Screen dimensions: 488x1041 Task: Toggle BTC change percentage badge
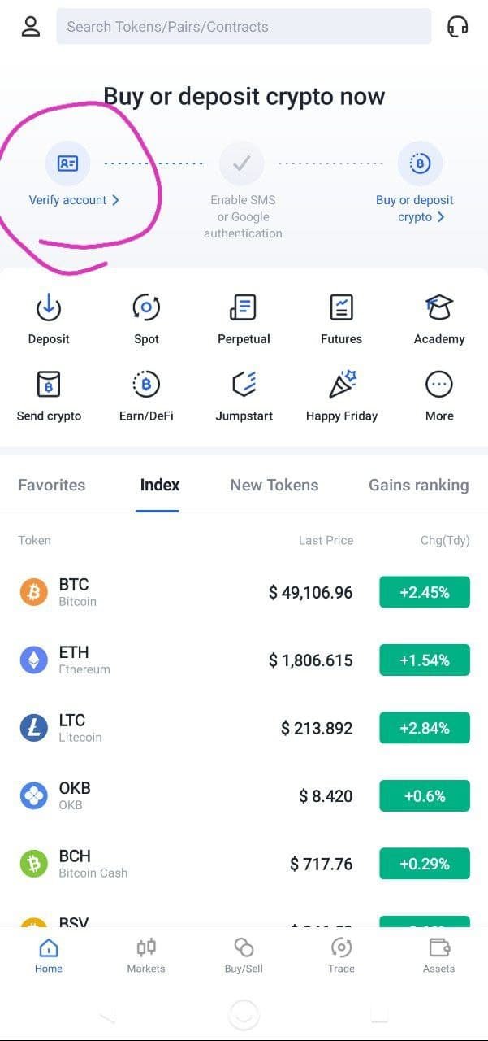(424, 592)
